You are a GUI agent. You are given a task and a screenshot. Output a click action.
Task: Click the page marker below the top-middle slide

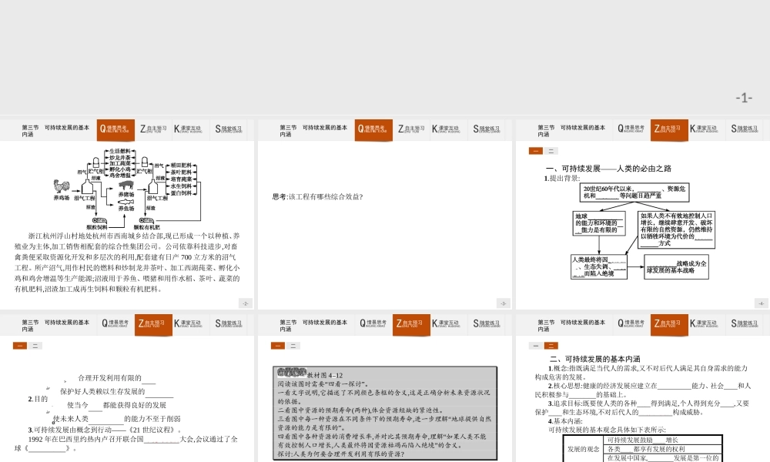pos(503,302)
